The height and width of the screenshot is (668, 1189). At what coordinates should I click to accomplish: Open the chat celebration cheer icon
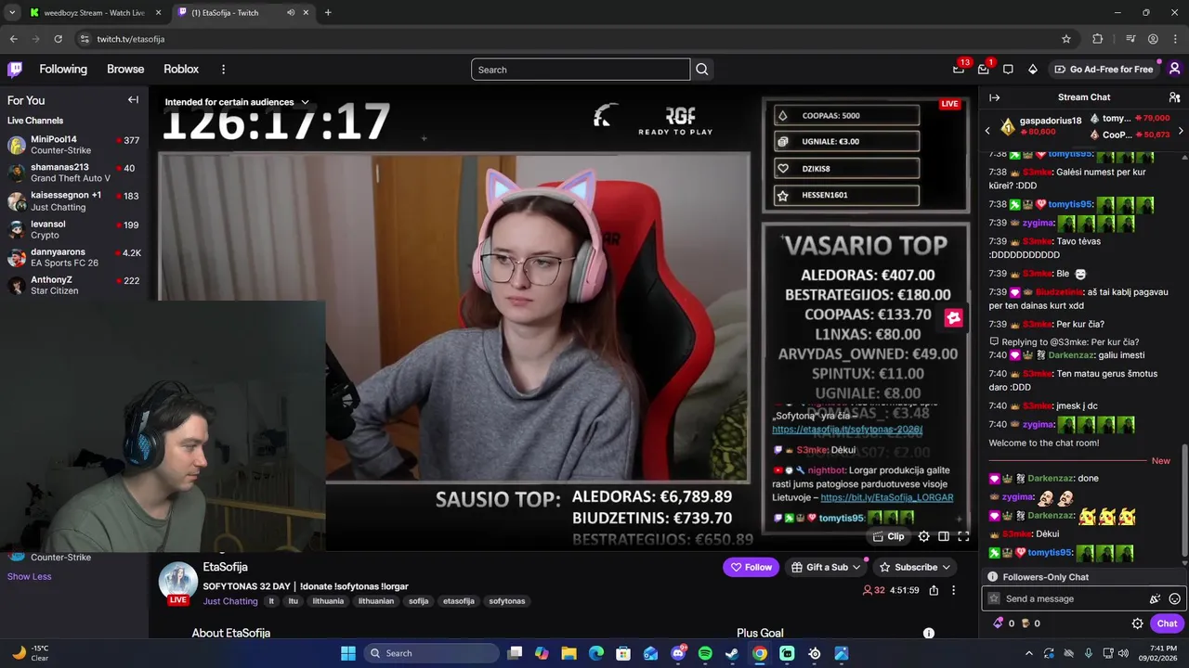click(1155, 599)
